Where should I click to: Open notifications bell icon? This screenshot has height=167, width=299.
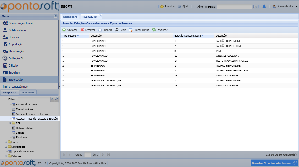point(264,7)
